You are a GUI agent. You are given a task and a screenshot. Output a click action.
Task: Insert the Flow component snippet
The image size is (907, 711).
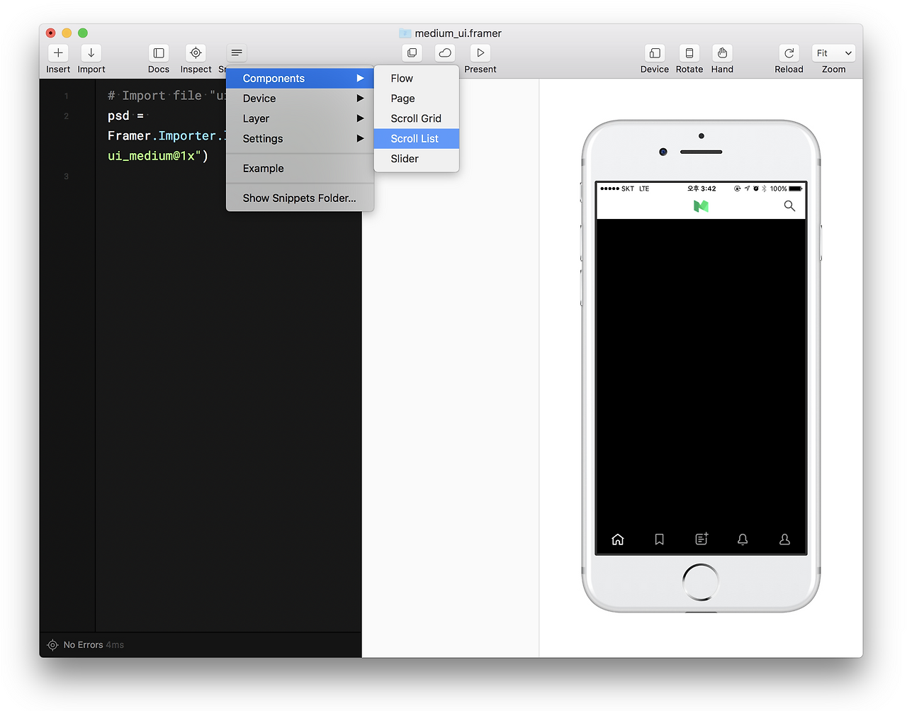point(417,79)
